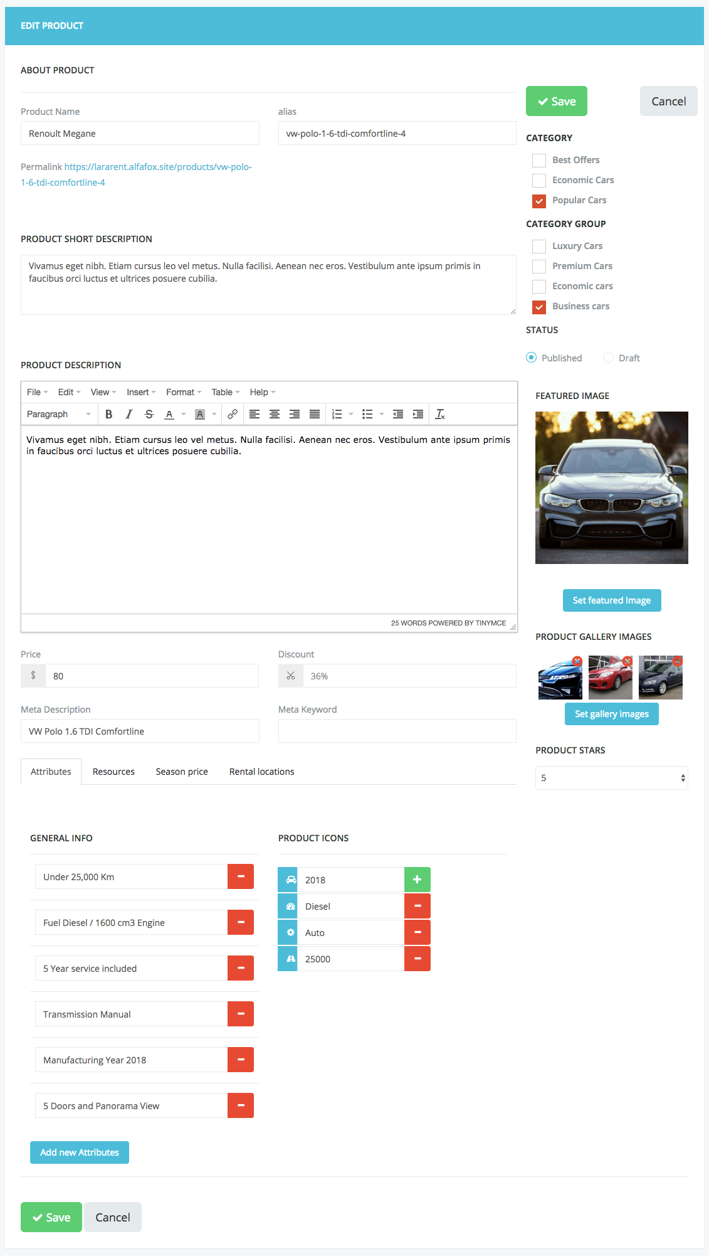The height and width of the screenshot is (1256, 709).
Task: Delete the first blue gallery car image
Action: (x=577, y=661)
